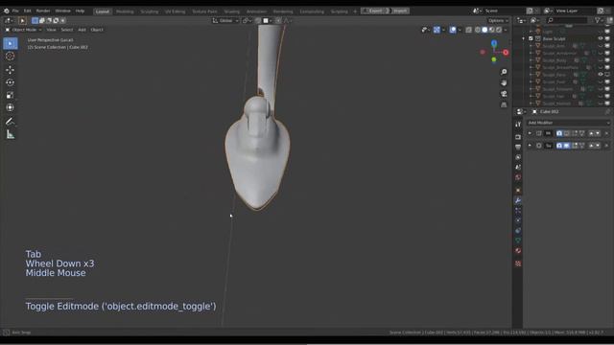
Task: Open the viewport Options dropdown
Action: (498, 21)
